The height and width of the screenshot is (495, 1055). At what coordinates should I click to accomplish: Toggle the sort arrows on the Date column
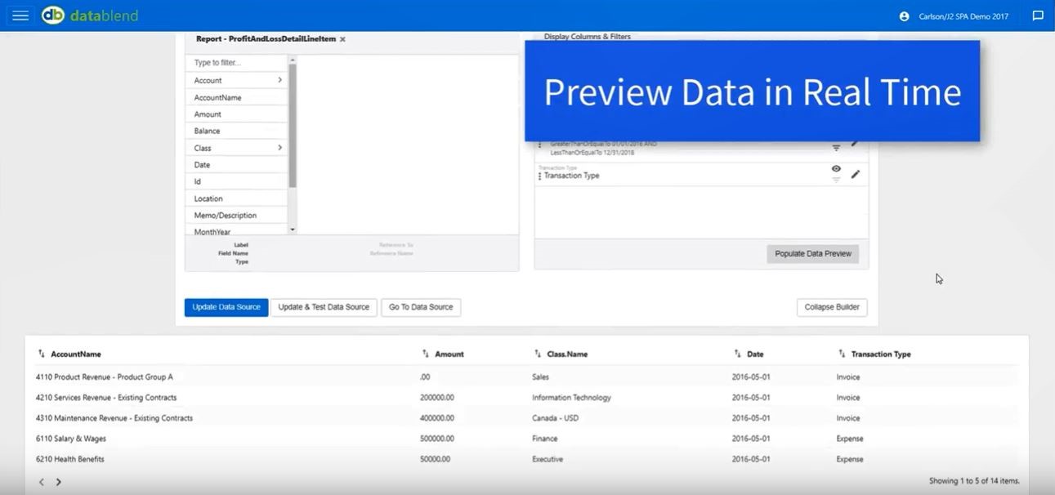(737, 354)
